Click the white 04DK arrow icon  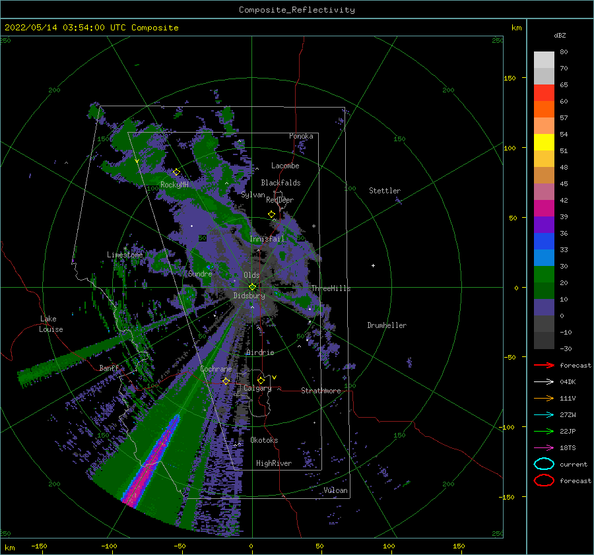pos(544,382)
